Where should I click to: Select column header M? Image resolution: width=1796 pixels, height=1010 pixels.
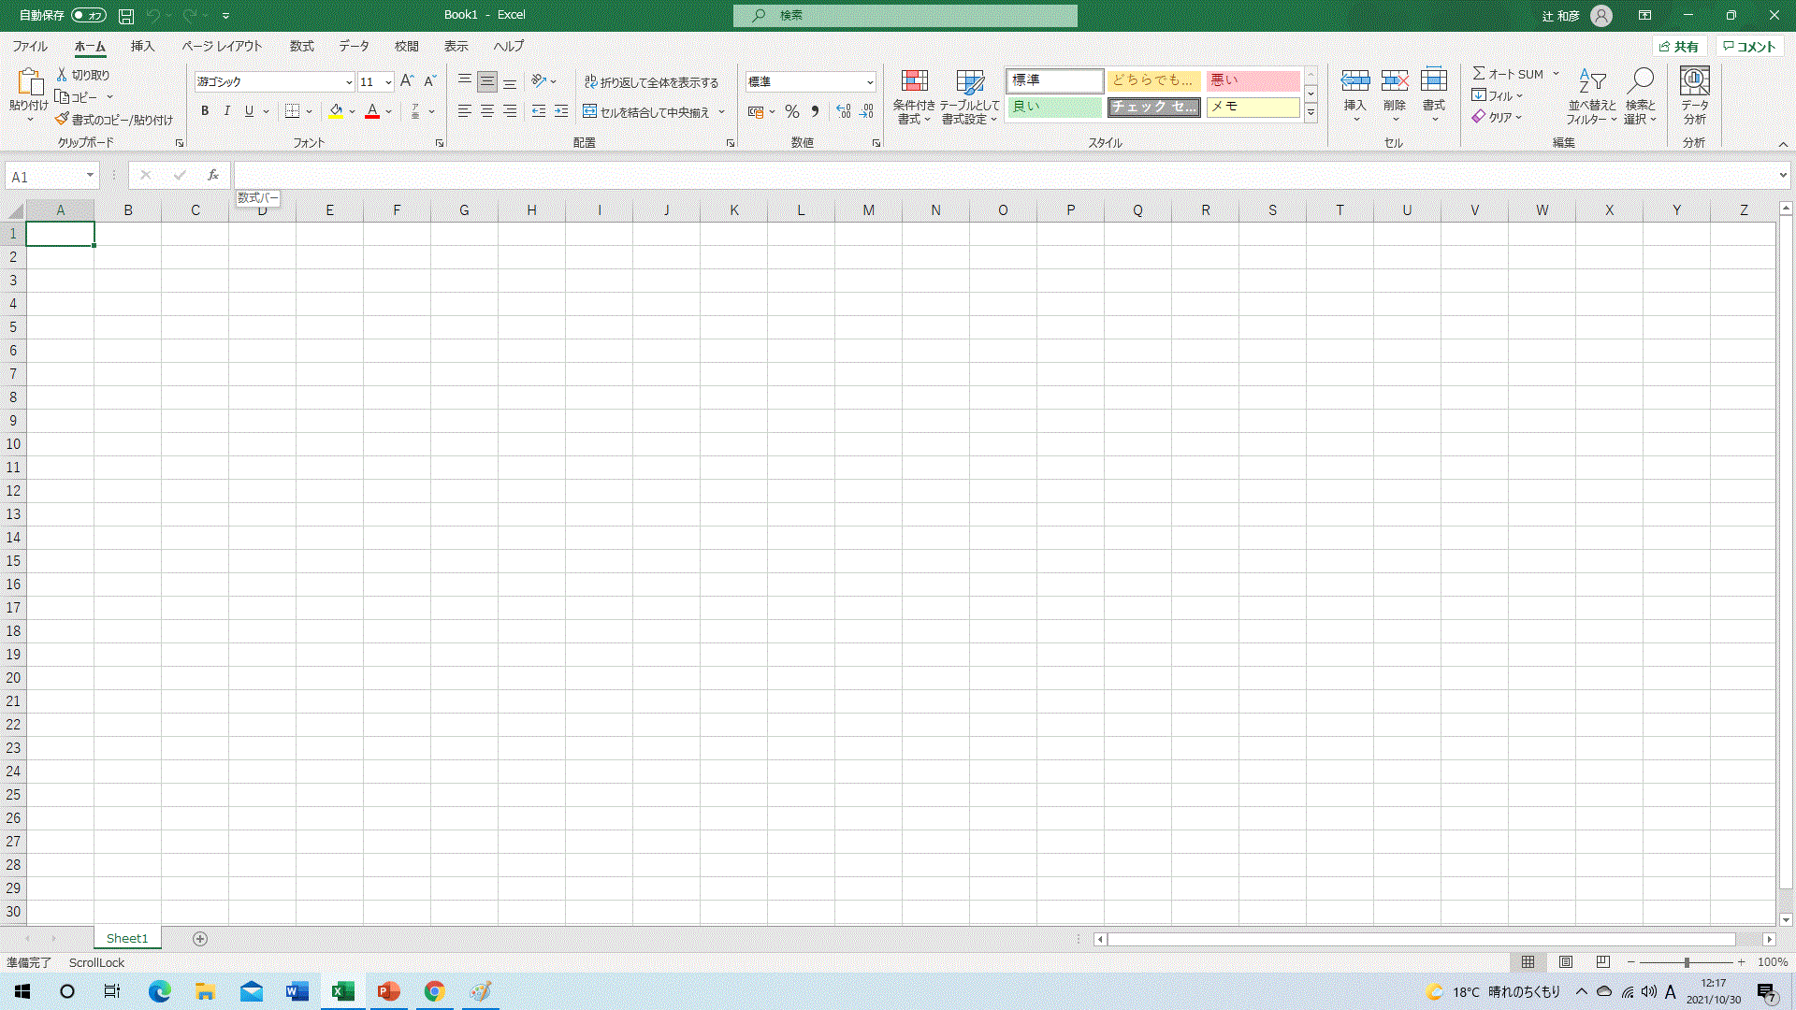tap(868, 210)
